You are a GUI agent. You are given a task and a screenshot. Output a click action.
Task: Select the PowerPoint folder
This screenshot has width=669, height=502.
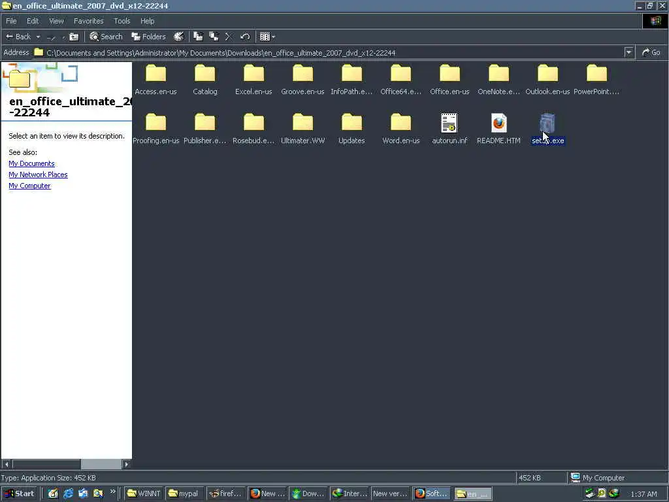[596, 80]
